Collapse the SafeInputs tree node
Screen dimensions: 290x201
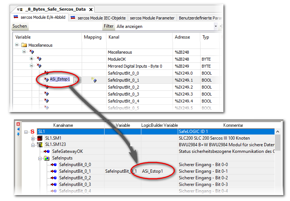coord(40,158)
